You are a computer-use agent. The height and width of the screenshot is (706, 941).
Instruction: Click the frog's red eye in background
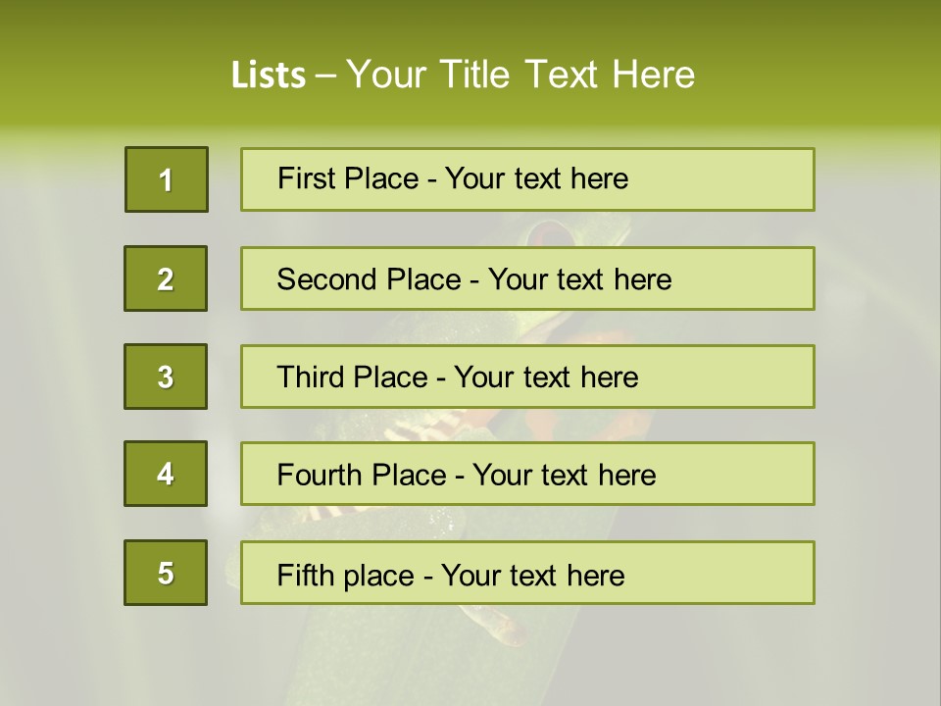click(550, 233)
